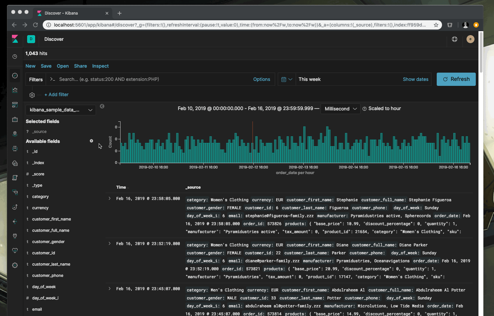494x316 pixels.
Task: Open the Maps app in the sidebar
Action: pos(15,134)
